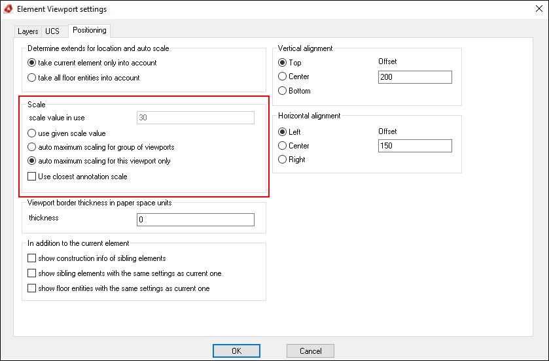Confirm settings with the OK button
This screenshot has height=361, width=549.
pyautogui.click(x=236, y=351)
